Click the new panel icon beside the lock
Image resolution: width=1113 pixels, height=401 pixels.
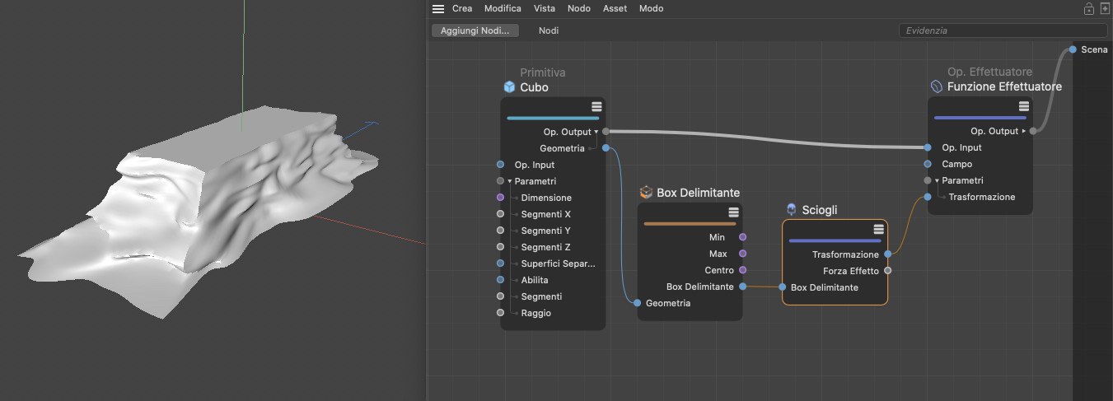pos(1105,9)
